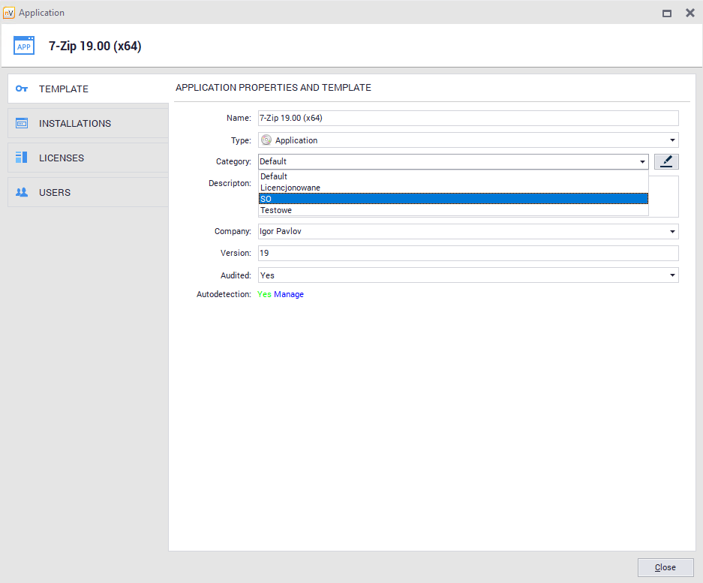Click the key icon beside TEMPLATE

[22, 89]
